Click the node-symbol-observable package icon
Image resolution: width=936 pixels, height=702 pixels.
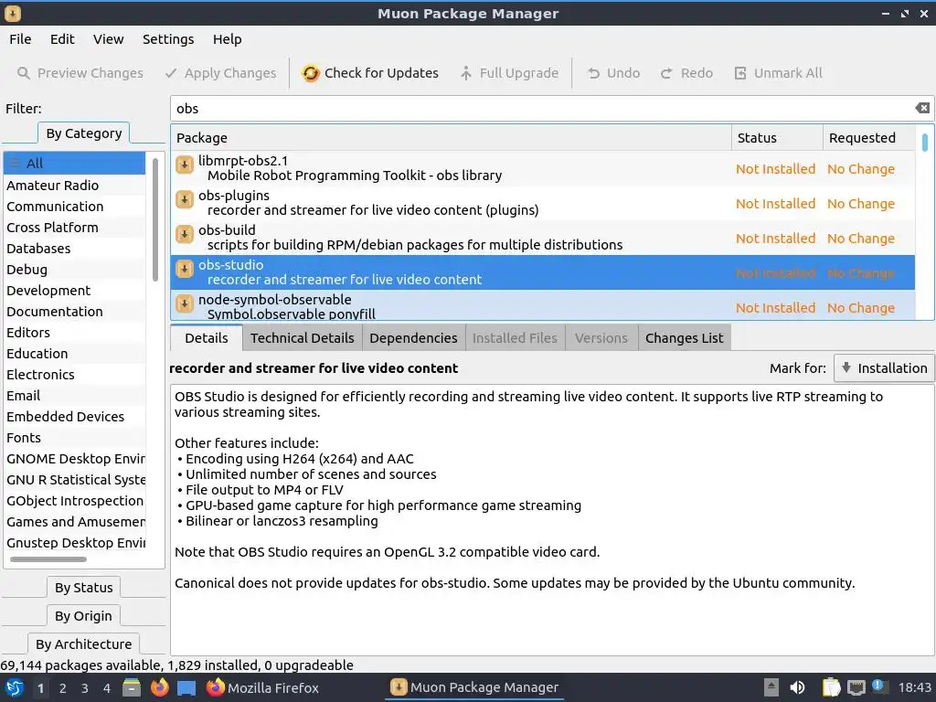185,303
